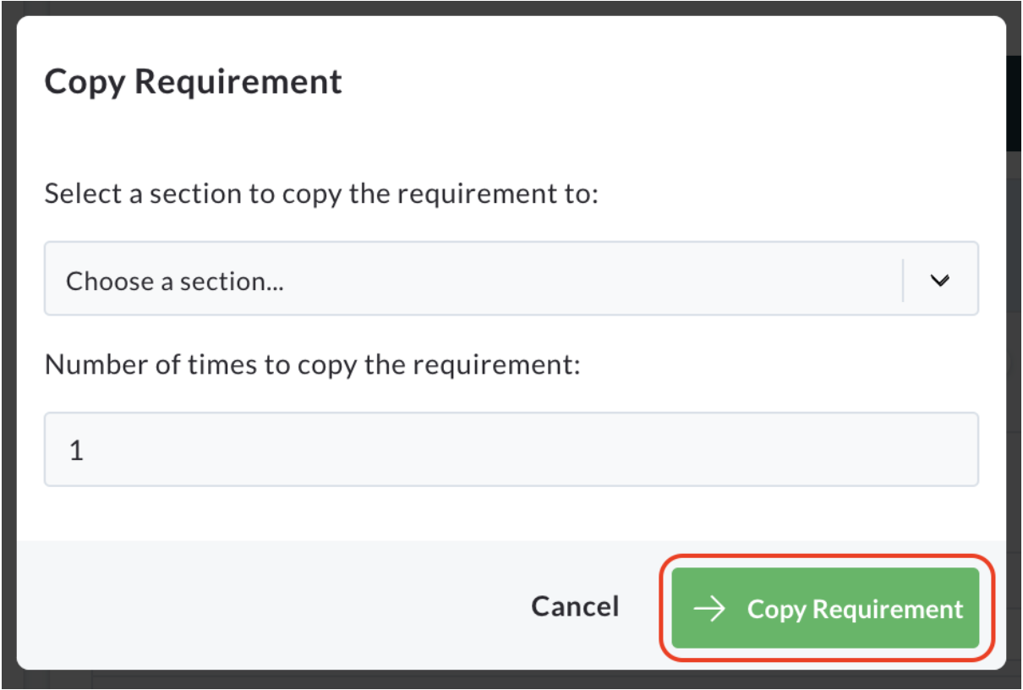Click the right-arrow icon in Copy Requirement button
The image size is (1023, 690).
(x=709, y=609)
